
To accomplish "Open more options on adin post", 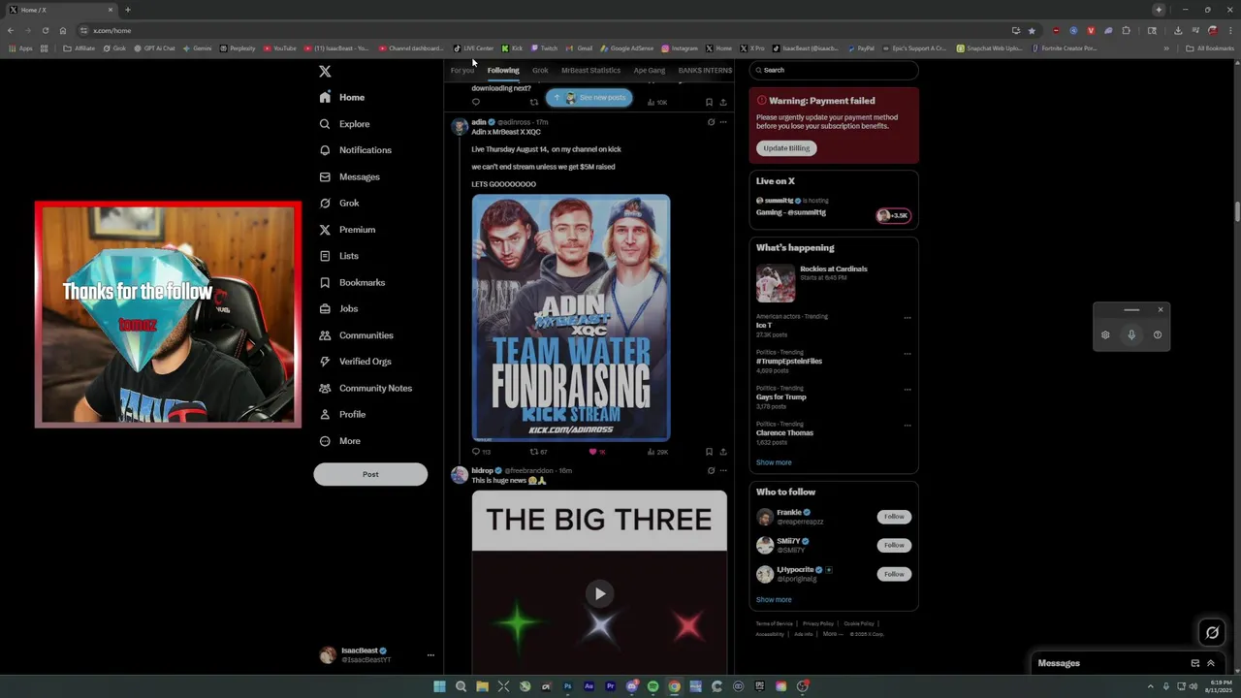I will click(723, 122).
